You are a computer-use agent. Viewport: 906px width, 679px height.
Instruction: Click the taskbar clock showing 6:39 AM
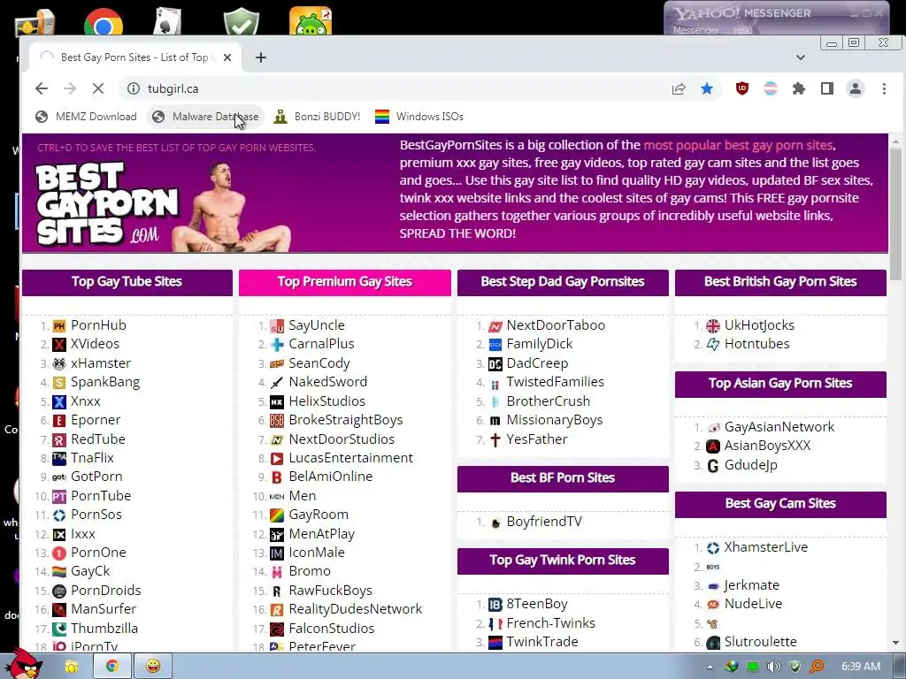860,667
